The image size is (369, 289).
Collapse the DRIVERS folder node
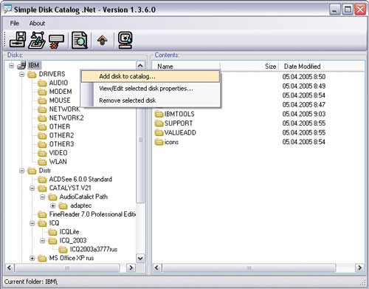[21, 74]
